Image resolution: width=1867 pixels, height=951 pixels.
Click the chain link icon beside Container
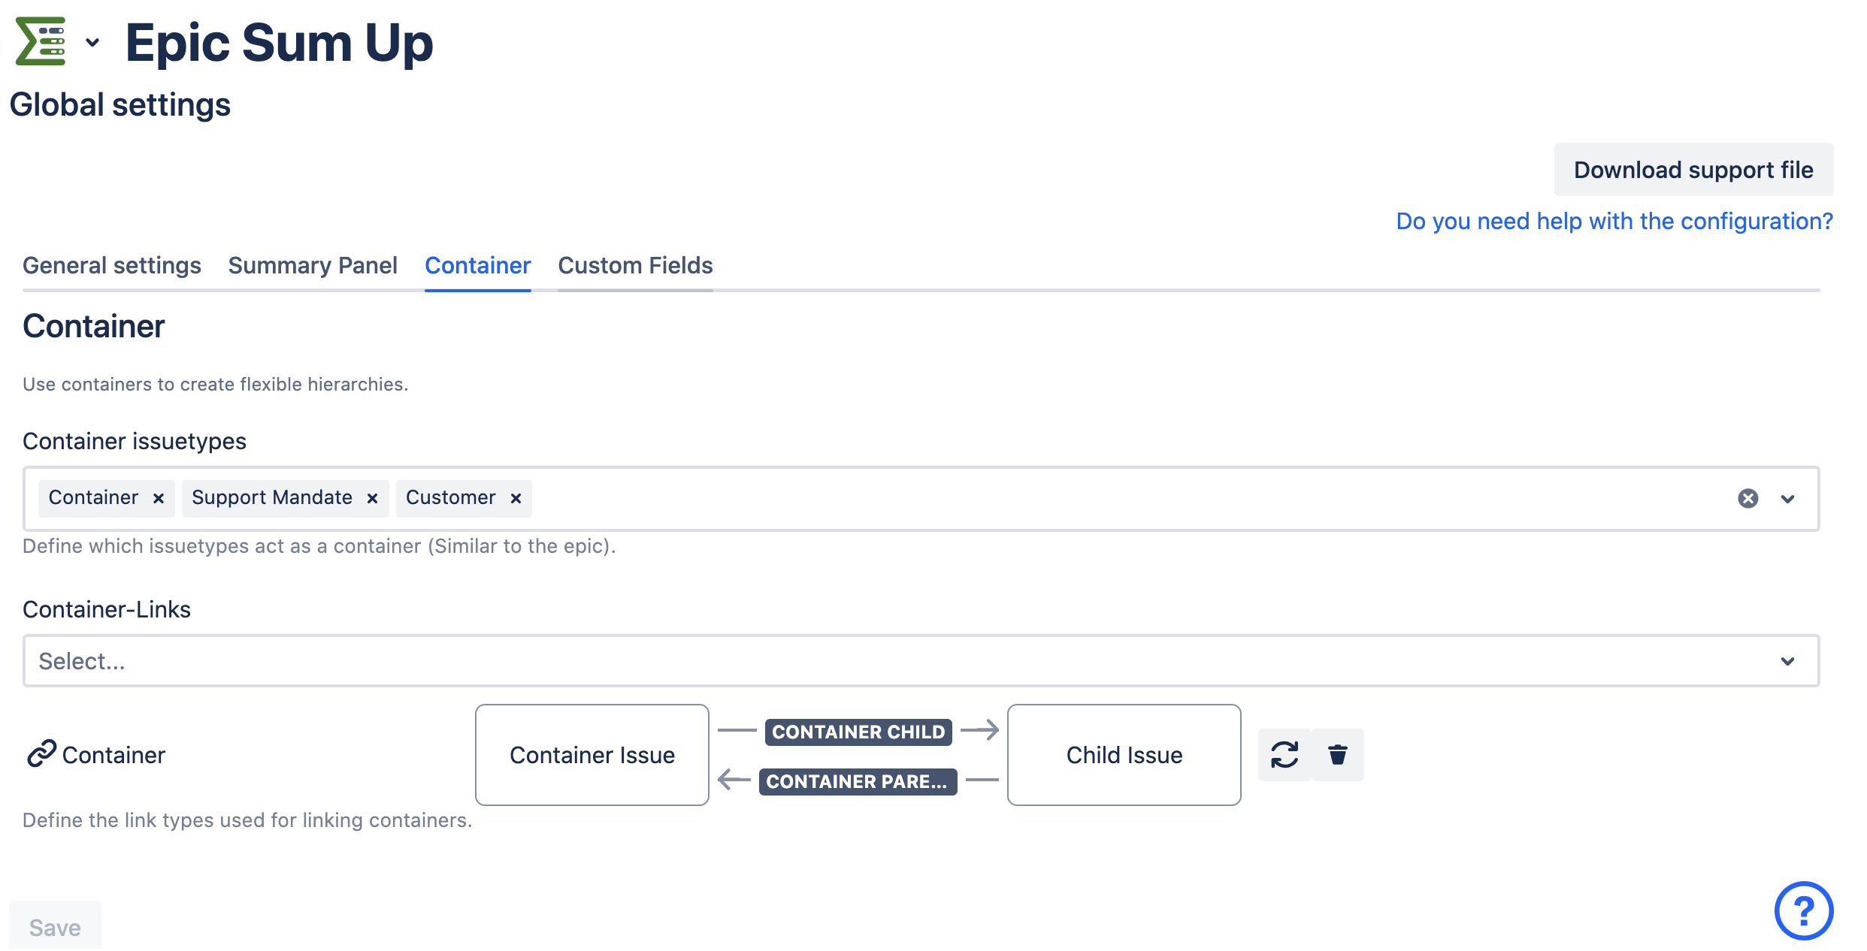(x=41, y=753)
